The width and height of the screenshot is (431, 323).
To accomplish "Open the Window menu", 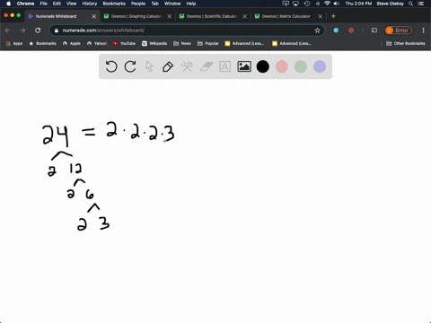I will click(x=172, y=4).
